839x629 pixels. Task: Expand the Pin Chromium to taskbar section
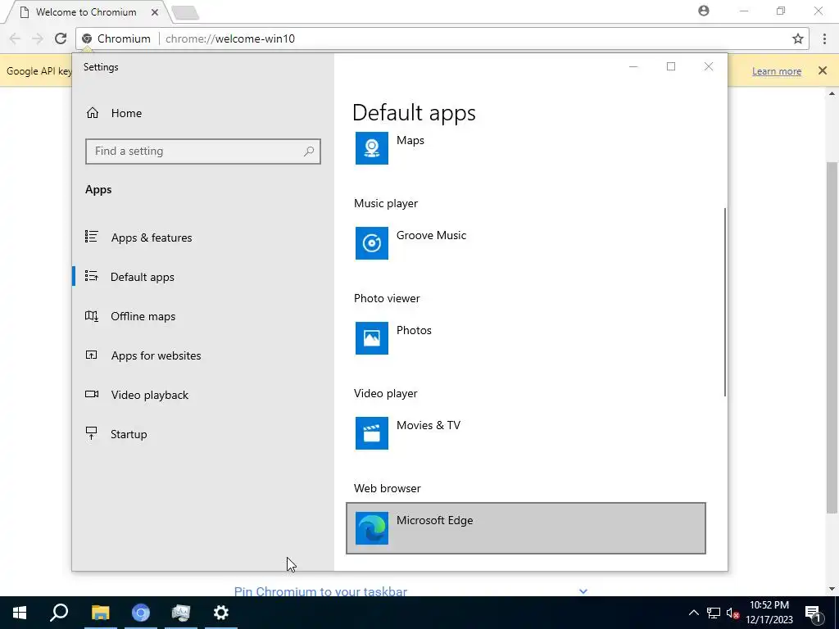583,591
